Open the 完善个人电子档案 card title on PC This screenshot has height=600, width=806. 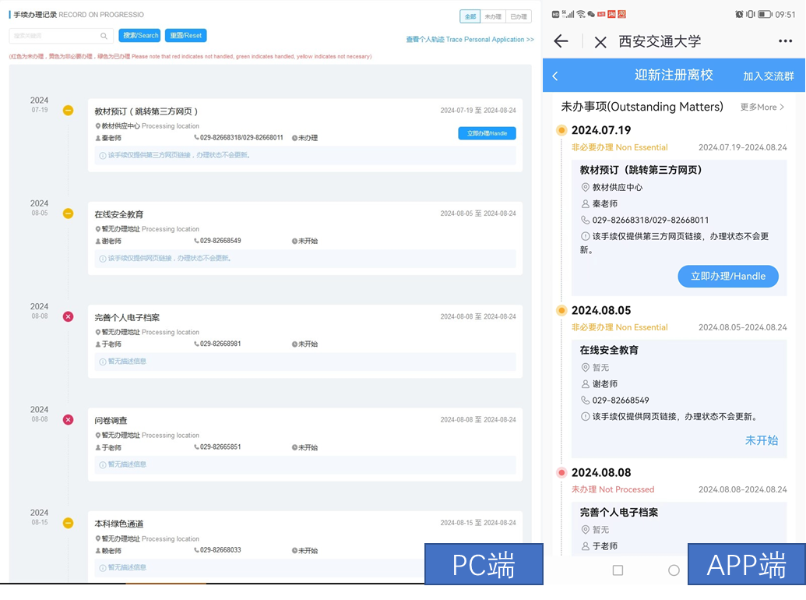tap(127, 318)
